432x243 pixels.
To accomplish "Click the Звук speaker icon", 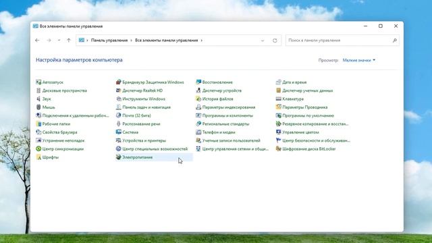I will (38, 99).
